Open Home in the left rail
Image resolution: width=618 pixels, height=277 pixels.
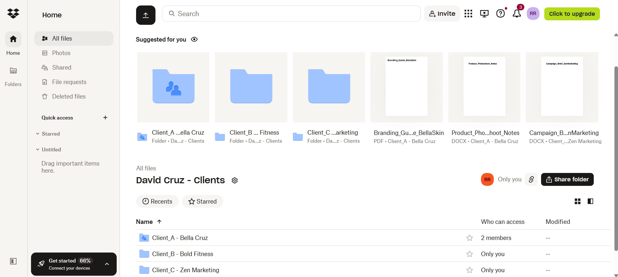pyautogui.click(x=13, y=44)
